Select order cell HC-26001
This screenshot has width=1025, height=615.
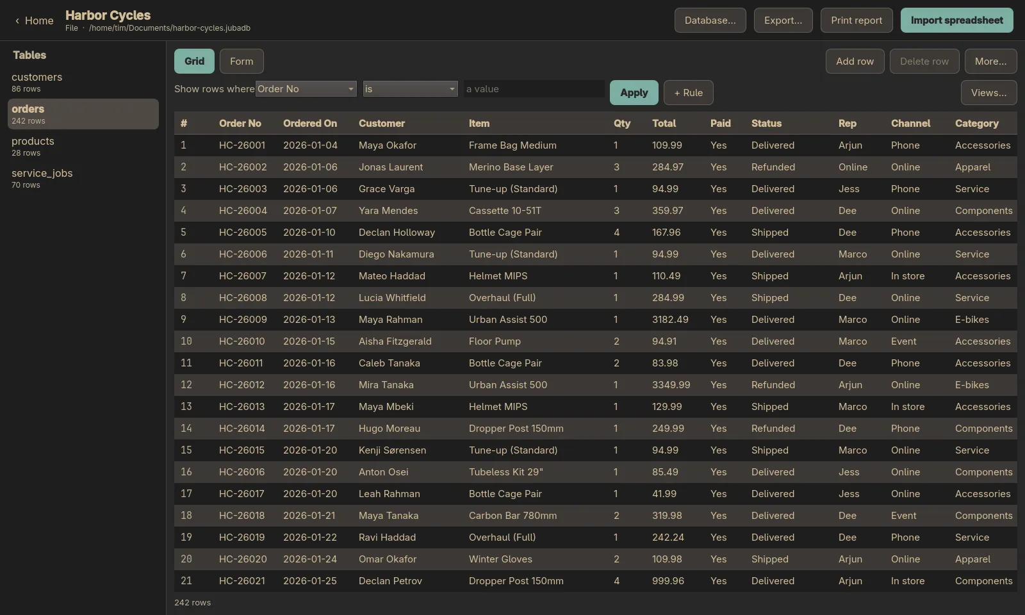[242, 145]
